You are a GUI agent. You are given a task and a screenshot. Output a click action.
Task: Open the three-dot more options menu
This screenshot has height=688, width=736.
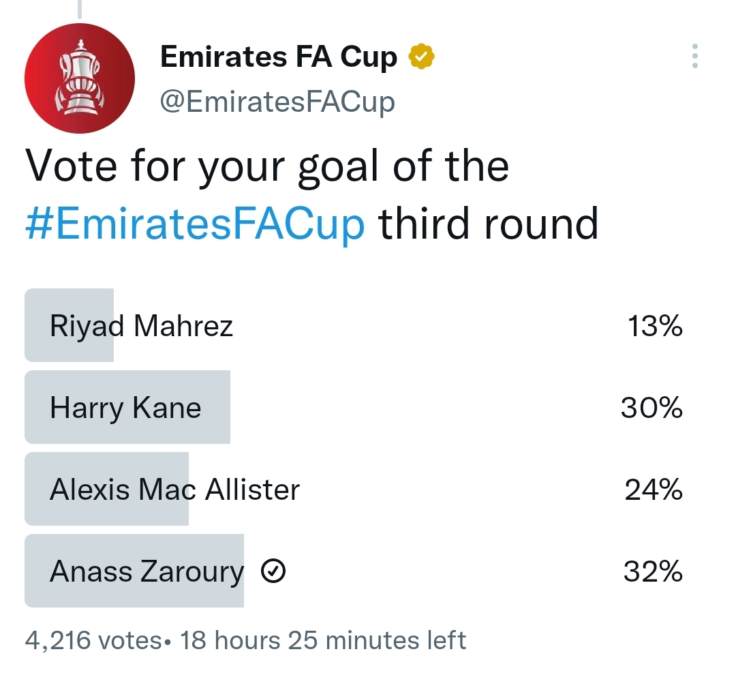click(x=694, y=56)
